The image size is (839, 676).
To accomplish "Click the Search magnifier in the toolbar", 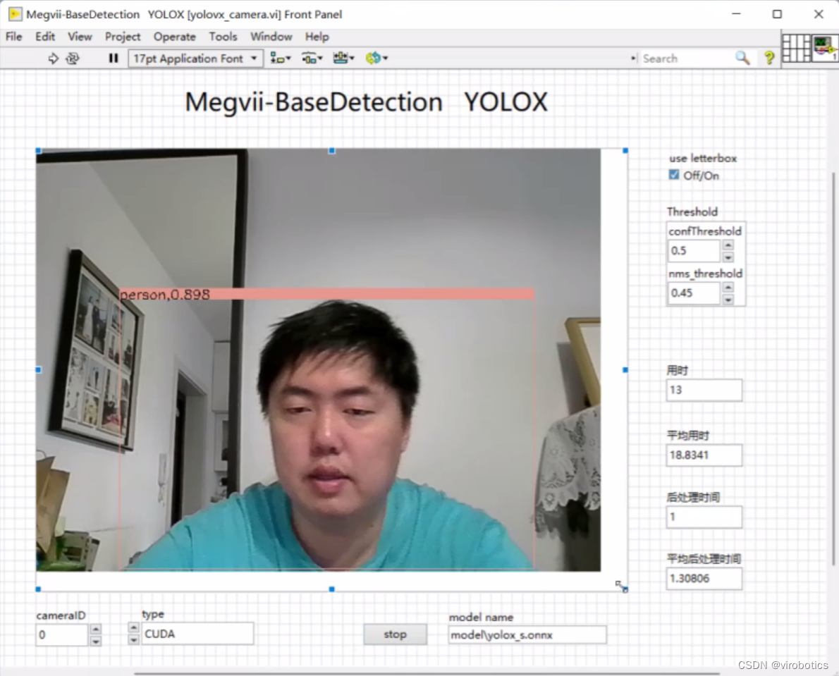I will pyautogui.click(x=742, y=59).
